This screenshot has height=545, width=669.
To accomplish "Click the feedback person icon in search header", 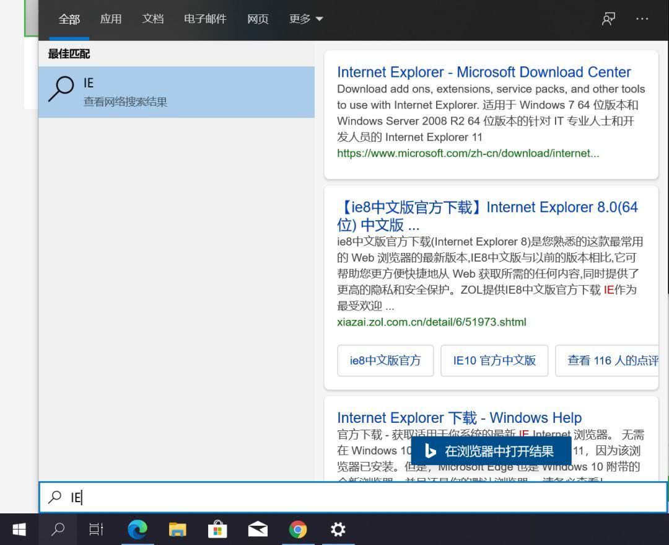I will tap(608, 19).
